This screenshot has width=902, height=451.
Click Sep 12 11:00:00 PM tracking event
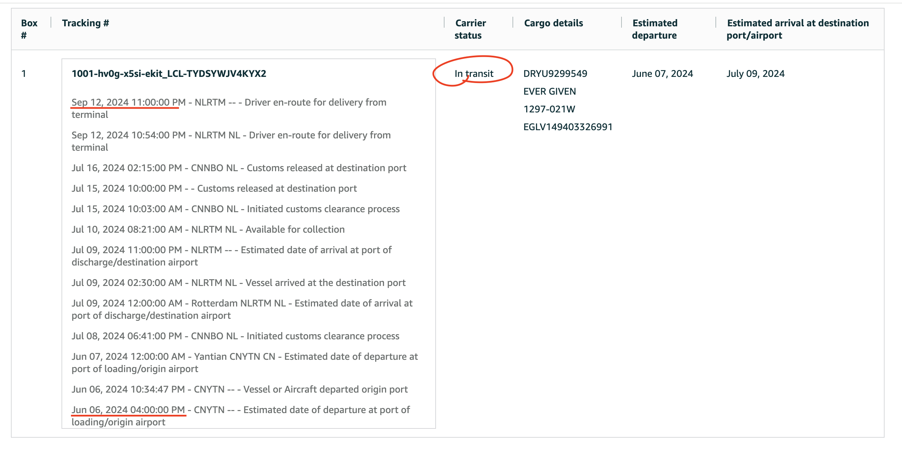229,102
